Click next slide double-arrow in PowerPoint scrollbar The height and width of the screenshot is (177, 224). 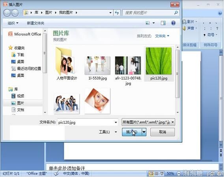221,155
